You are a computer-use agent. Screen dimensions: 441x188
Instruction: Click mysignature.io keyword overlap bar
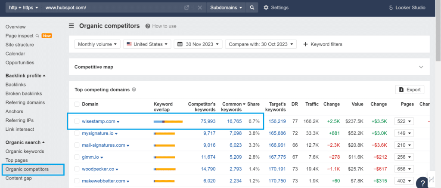click(164, 133)
